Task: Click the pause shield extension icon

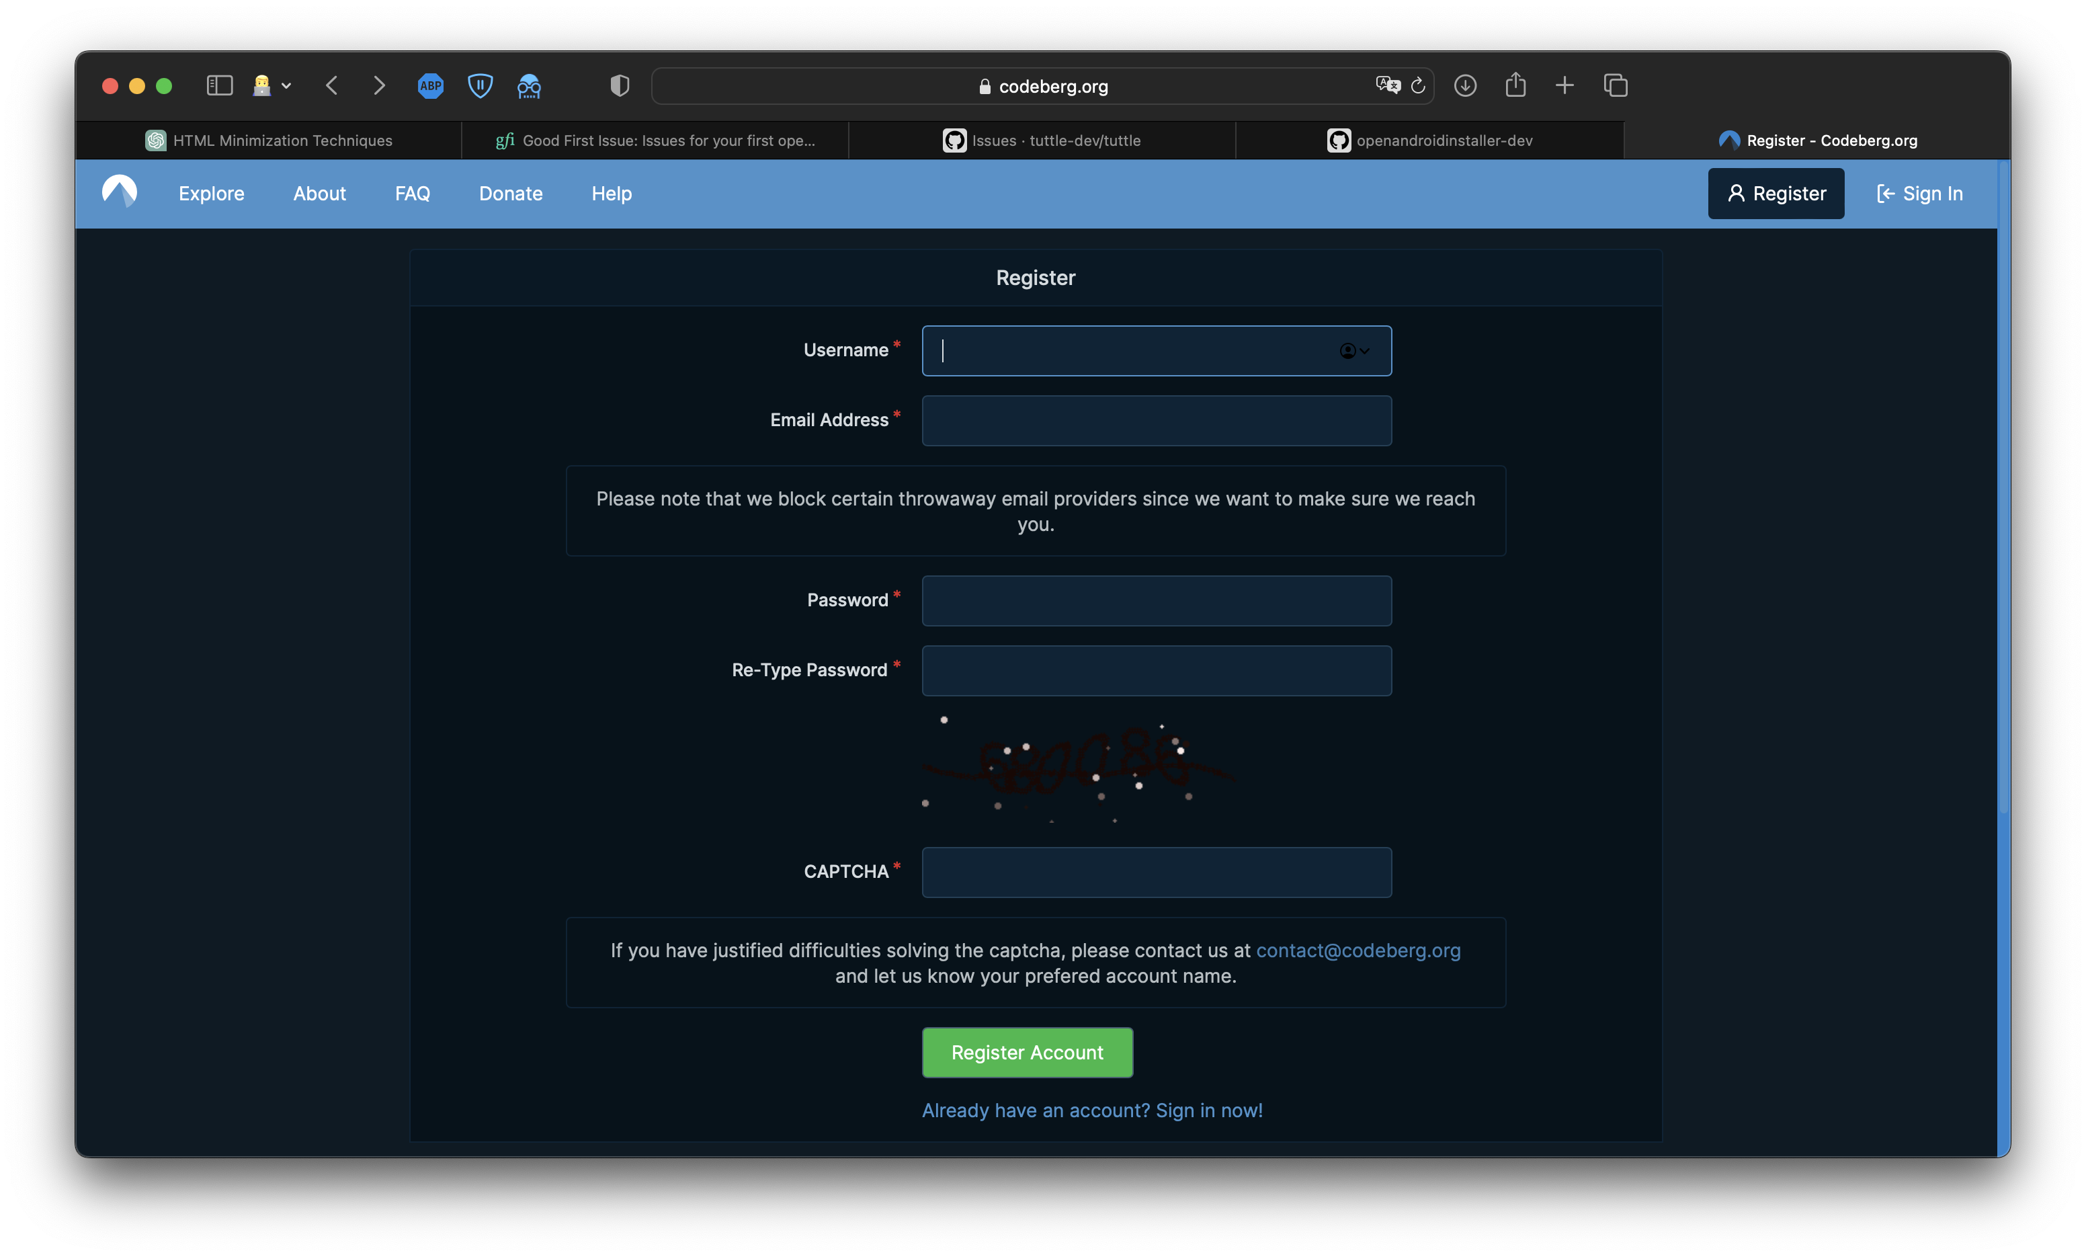Action: pos(479,85)
